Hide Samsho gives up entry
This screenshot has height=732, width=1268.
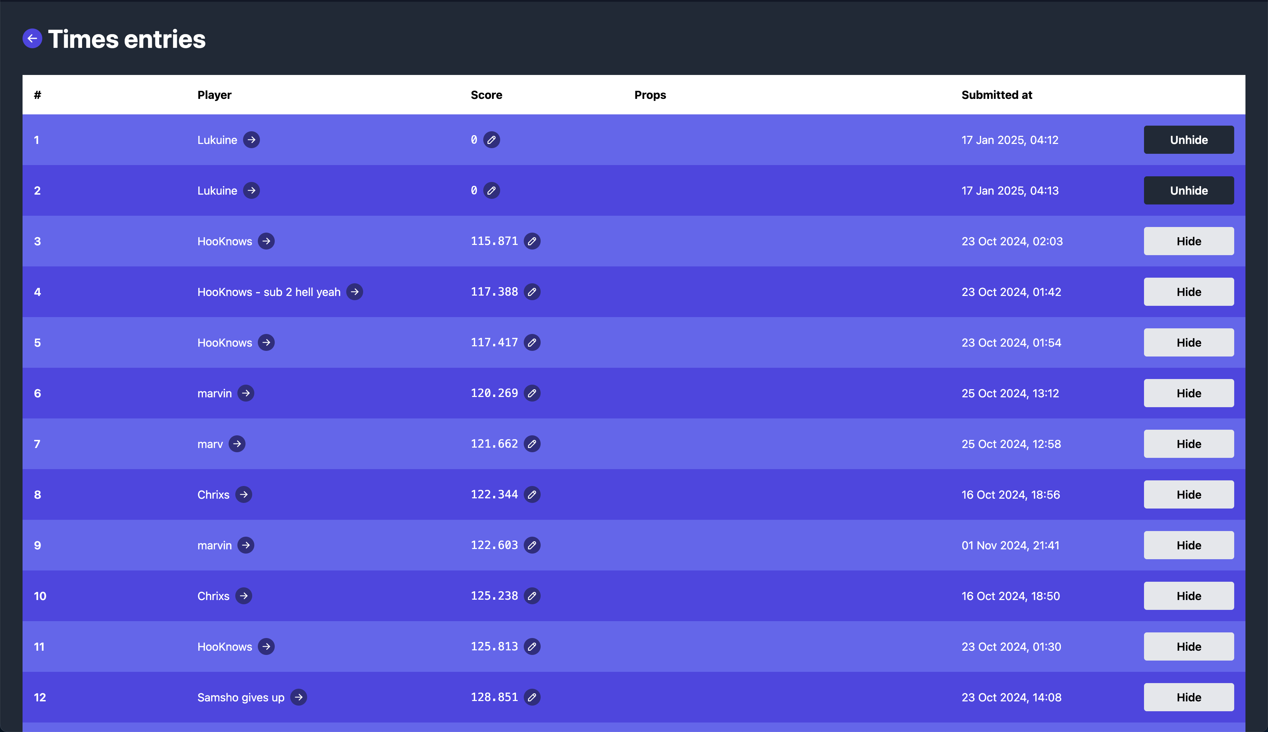tap(1188, 697)
